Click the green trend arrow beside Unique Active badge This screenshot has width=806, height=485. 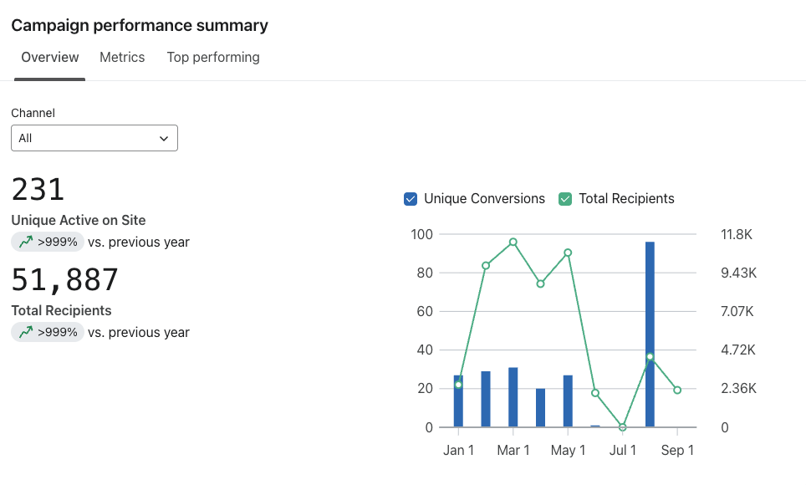tap(26, 241)
